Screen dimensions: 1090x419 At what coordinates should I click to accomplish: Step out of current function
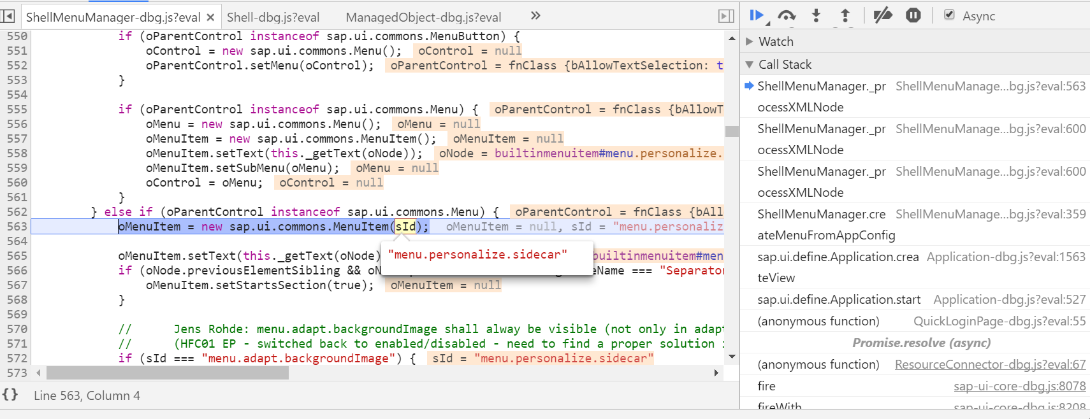coord(845,15)
